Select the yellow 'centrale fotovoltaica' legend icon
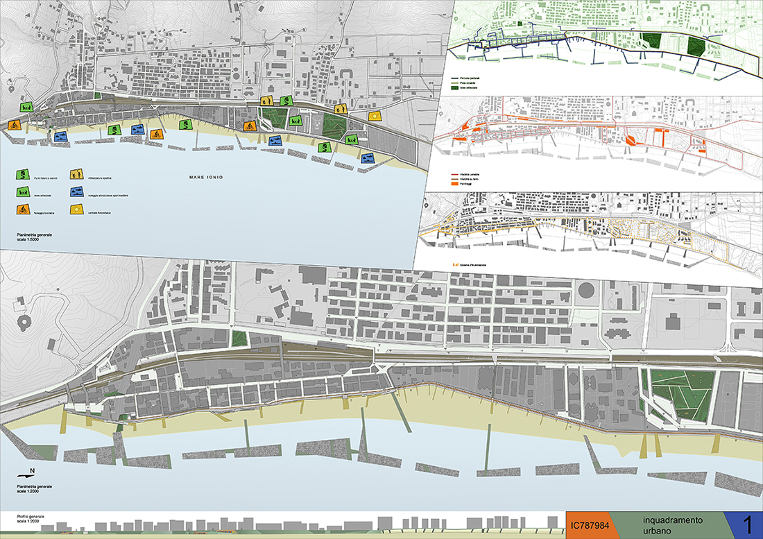 tap(76, 208)
